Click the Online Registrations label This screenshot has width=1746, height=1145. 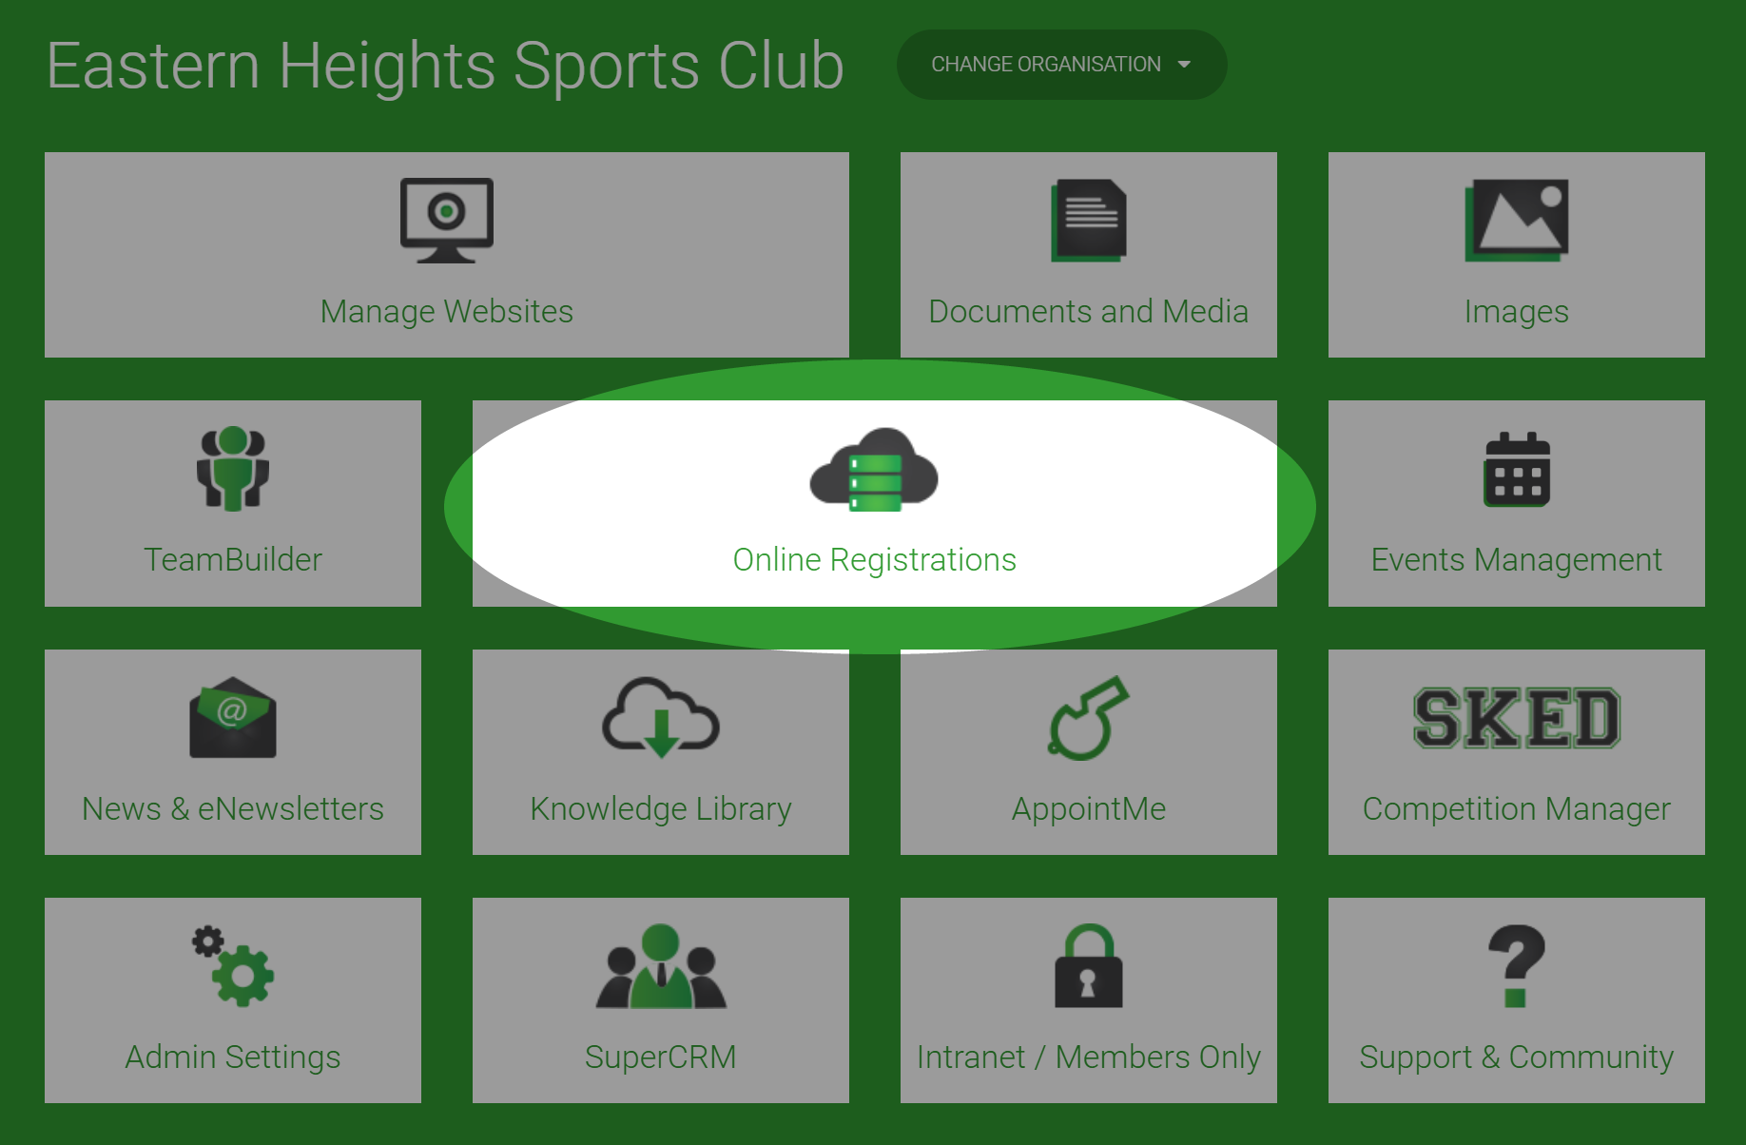pos(874,561)
